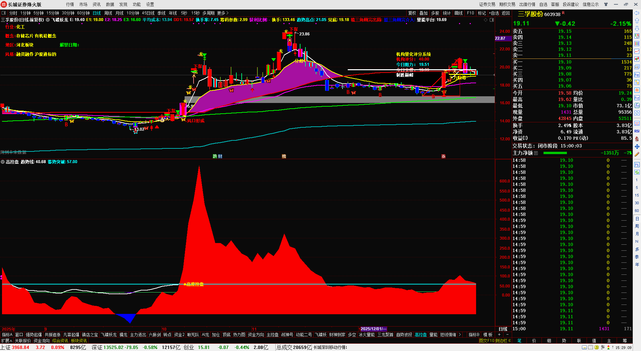Go back with the sidebar left arrow
The width and height of the screenshot is (641, 351).
pyautogui.click(x=637, y=13)
